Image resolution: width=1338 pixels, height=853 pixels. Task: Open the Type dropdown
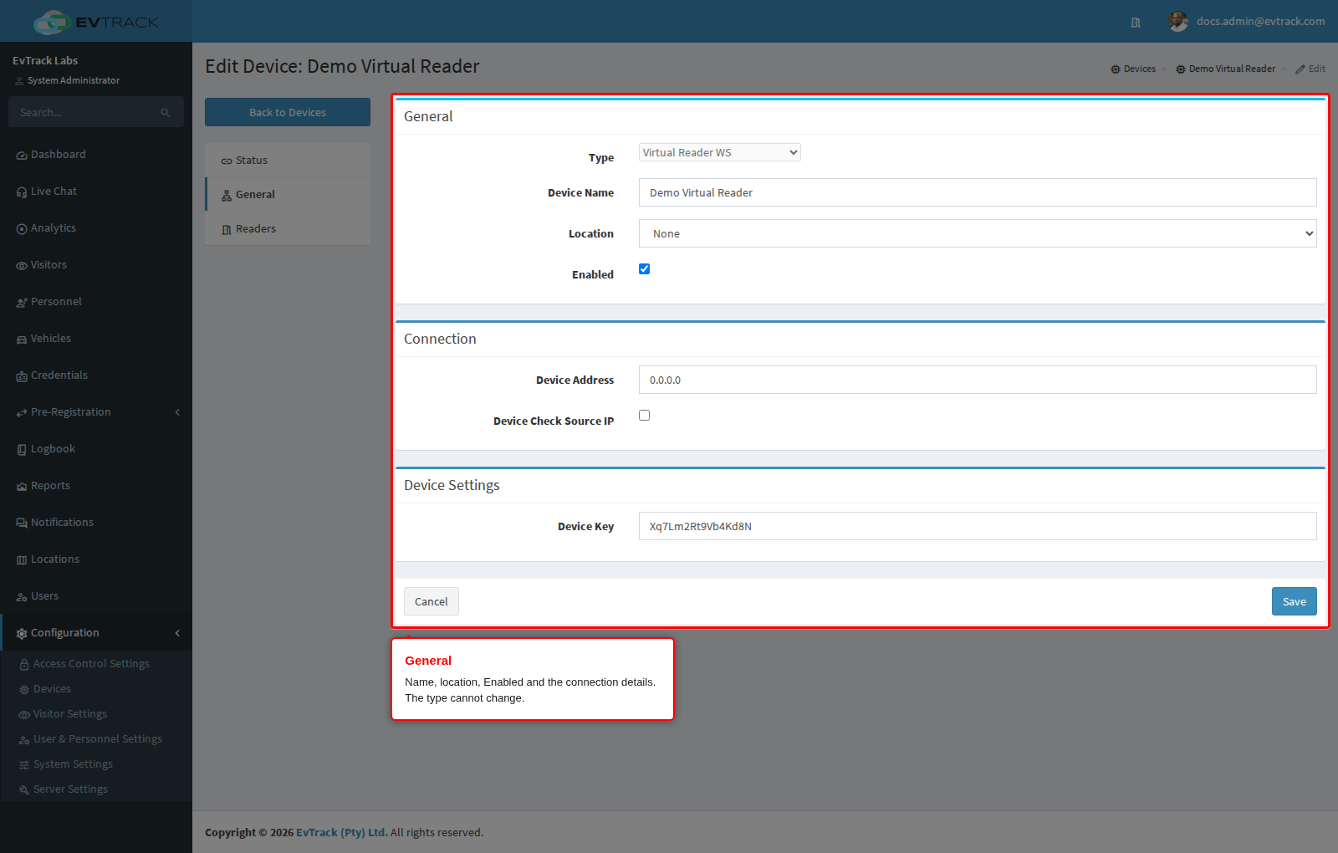(x=720, y=152)
